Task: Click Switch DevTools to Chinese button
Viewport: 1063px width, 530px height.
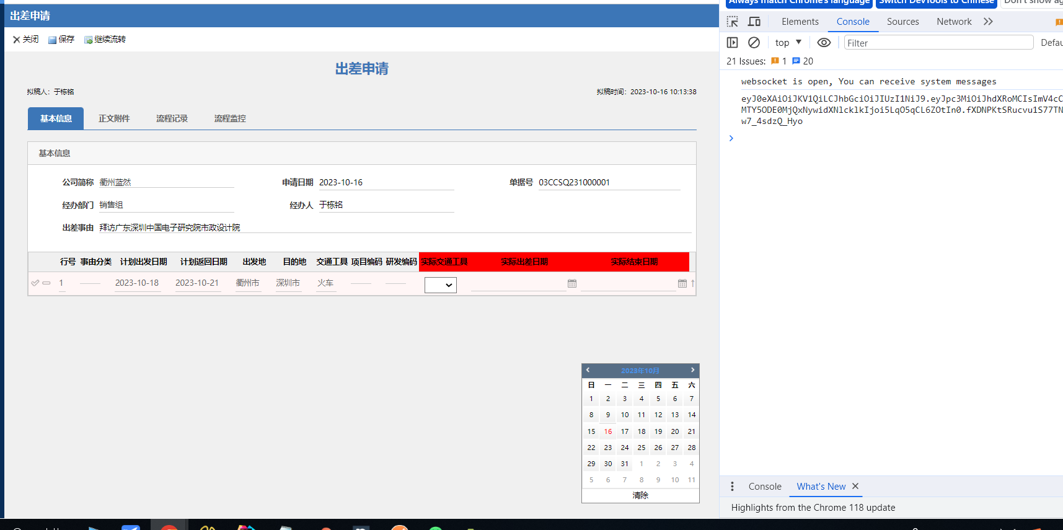Action: (937, 3)
